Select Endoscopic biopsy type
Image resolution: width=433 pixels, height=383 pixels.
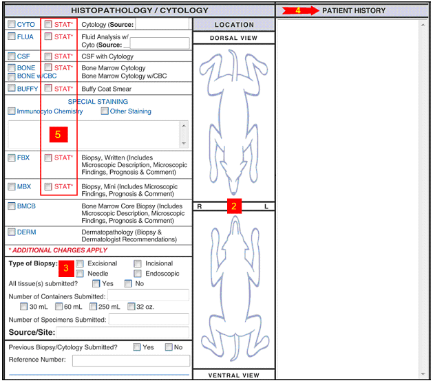(x=138, y=274)
